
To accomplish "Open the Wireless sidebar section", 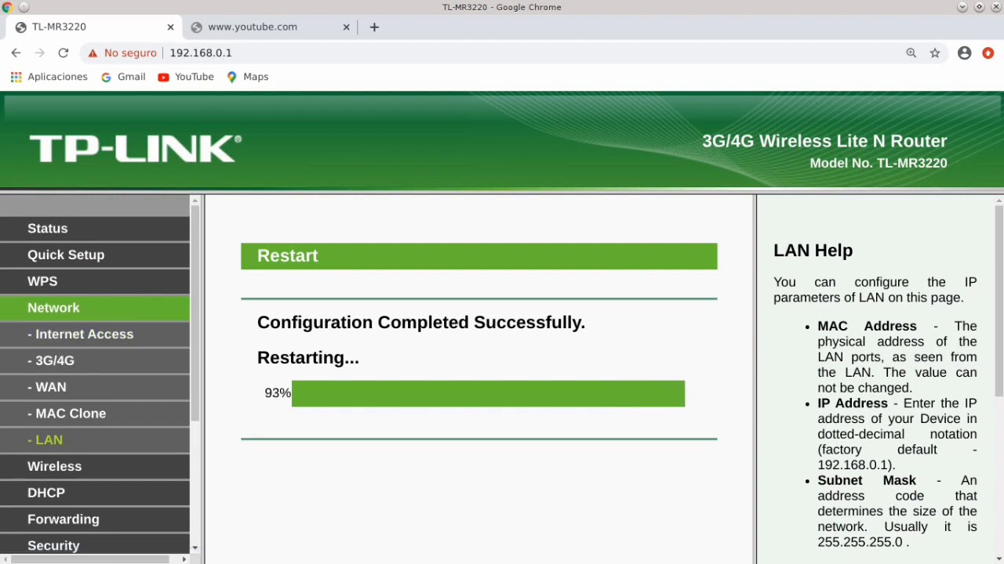I will pyautogui.click(x=95, y=466).
